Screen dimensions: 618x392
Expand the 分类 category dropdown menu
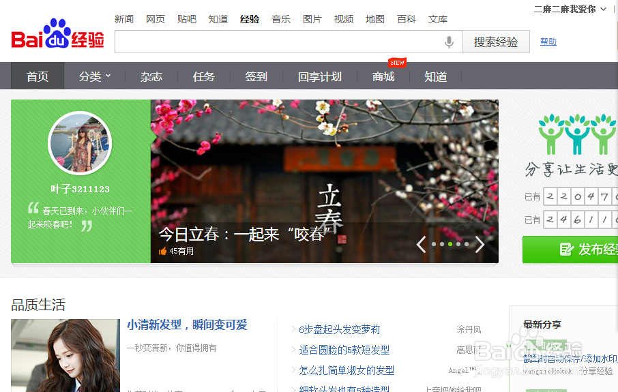point(95,76)
